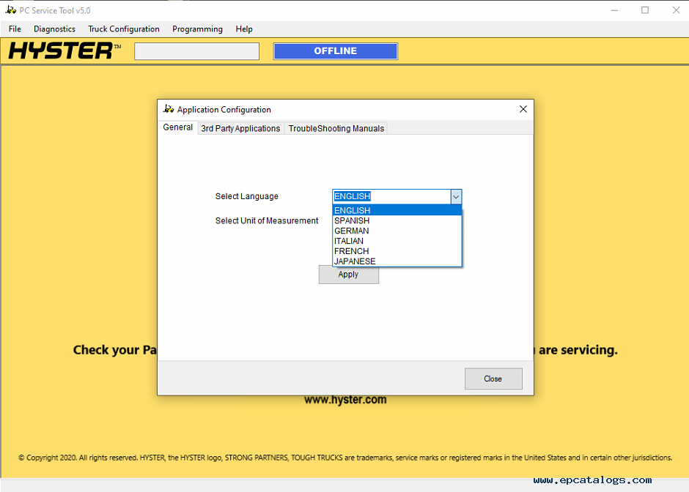Select SPANISH from the language list
This screenshot has width=689, height=492.
pyautogui.click(x=352, y=220)
